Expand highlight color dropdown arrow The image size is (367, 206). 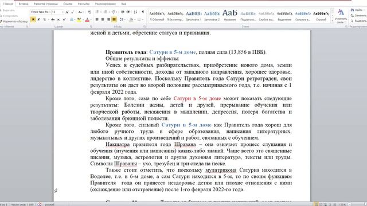click(83, 19)
